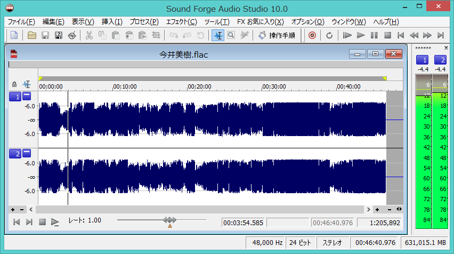The image size is (454, 254).
Task: Click the Record button in toolbar
Action: [312, 35]
